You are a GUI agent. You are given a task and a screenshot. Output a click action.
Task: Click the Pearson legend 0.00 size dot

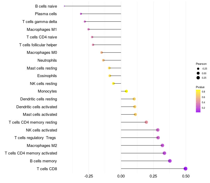(198, 73)
